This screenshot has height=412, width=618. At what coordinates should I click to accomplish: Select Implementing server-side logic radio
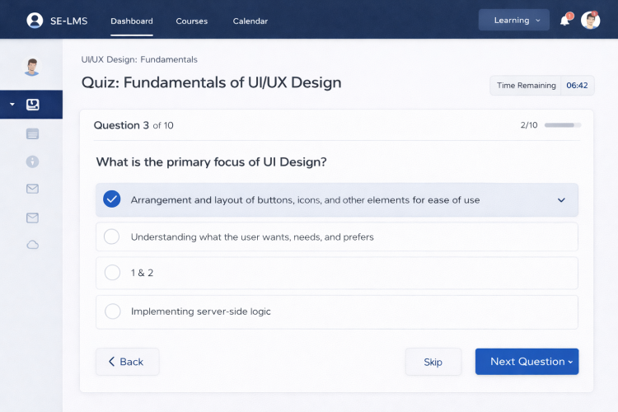(x=113, y=311)
